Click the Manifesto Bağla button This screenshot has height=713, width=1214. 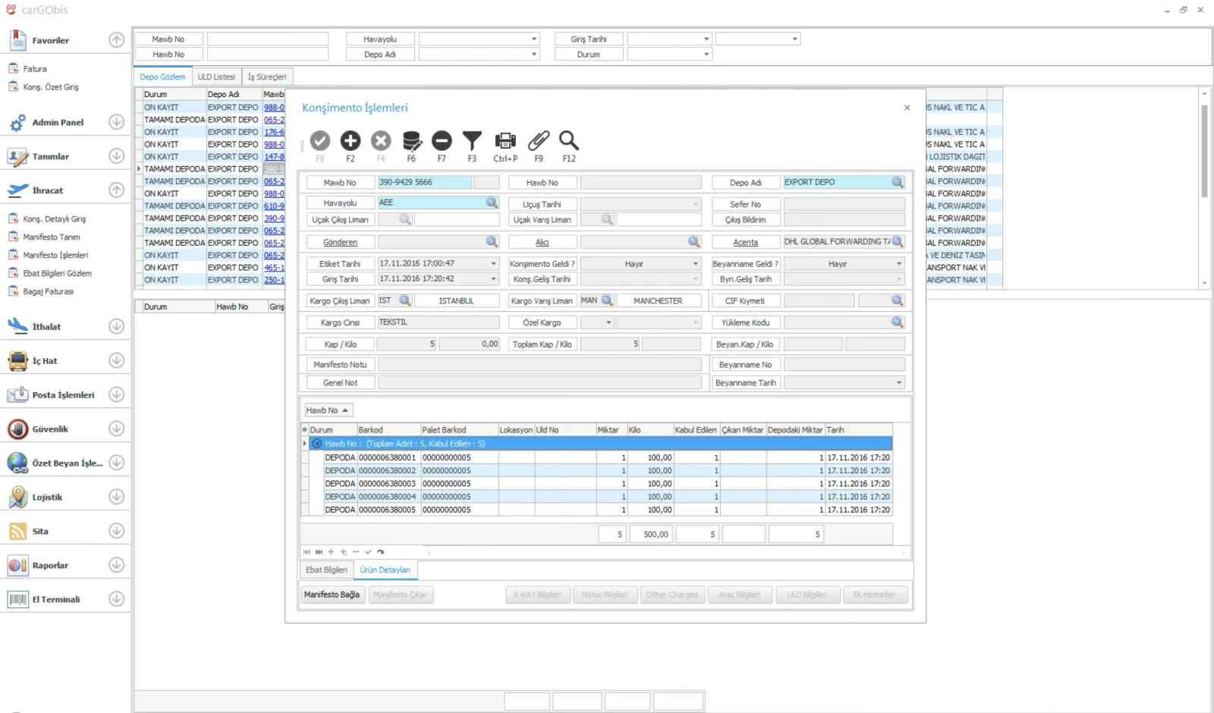click(332, 595)
